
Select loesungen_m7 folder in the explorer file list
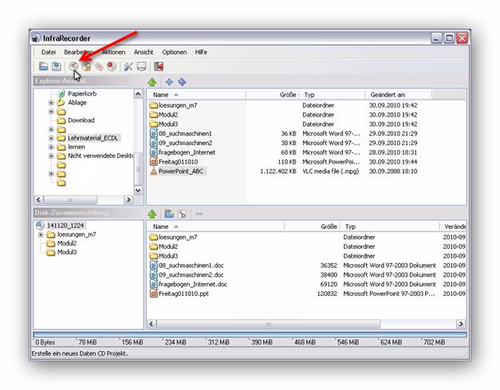click(178, 105)
